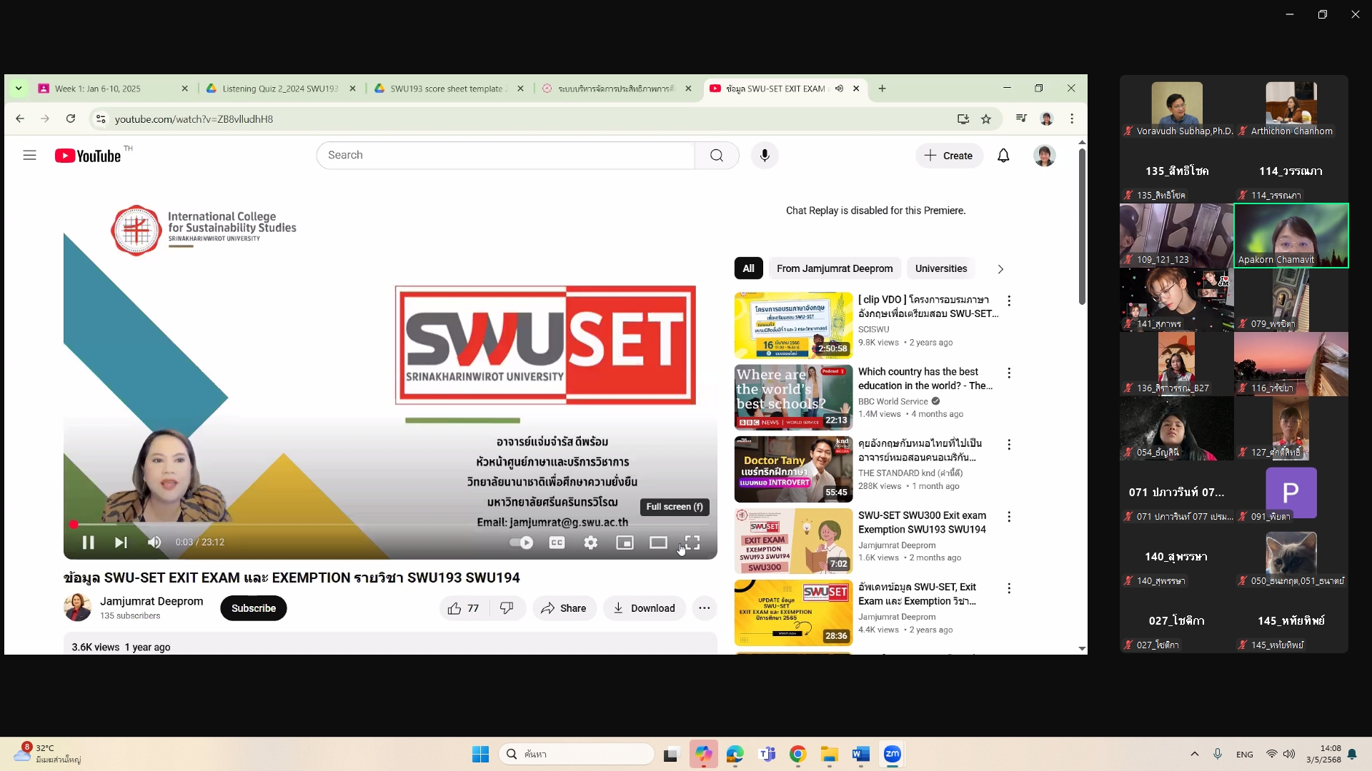Share the video

[564, 608]
